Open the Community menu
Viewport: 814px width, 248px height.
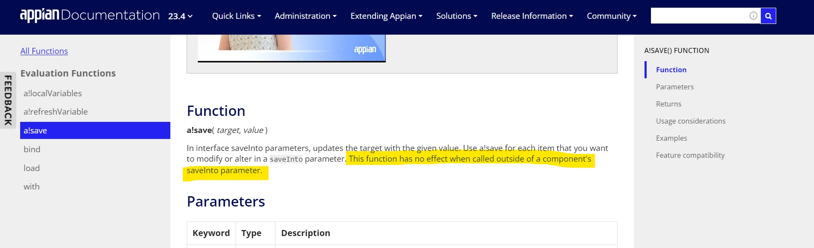611,16
